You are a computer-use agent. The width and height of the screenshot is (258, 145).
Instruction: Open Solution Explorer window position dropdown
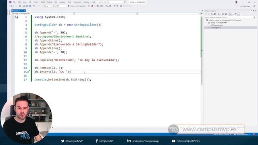pyautogui.click(x=251, y=11)
